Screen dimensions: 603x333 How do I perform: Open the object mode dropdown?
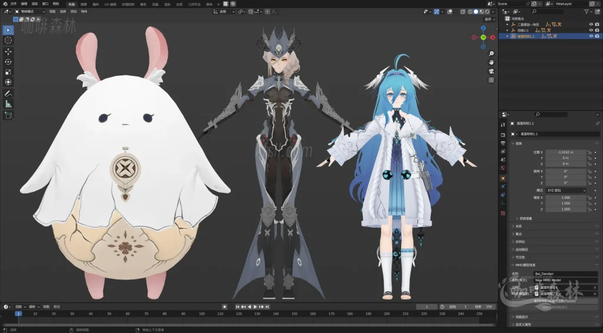click(29, 12)
